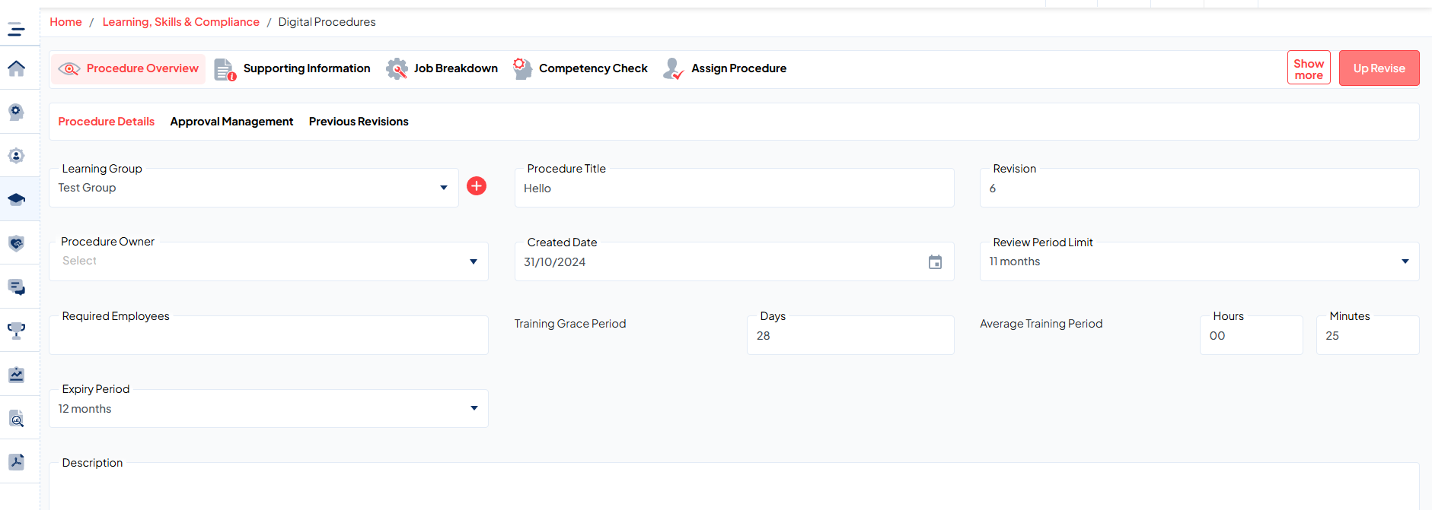
Task: Click the Show more button
Action: [x=1308, y=68]
